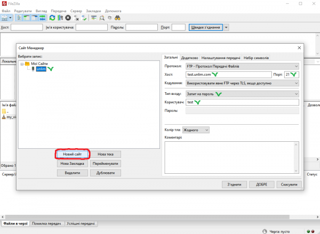Toggle the message log display icon
This screenshot has width=320, height=234.
pos(19,18)
